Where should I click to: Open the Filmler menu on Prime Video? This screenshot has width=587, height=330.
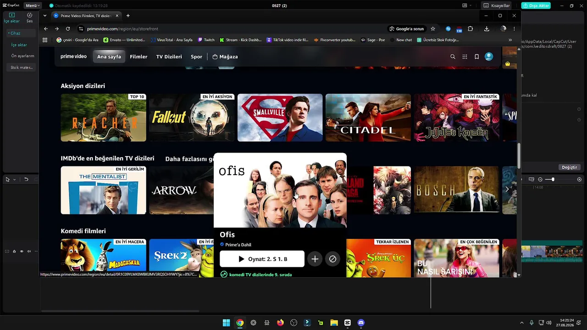(138, 57)
